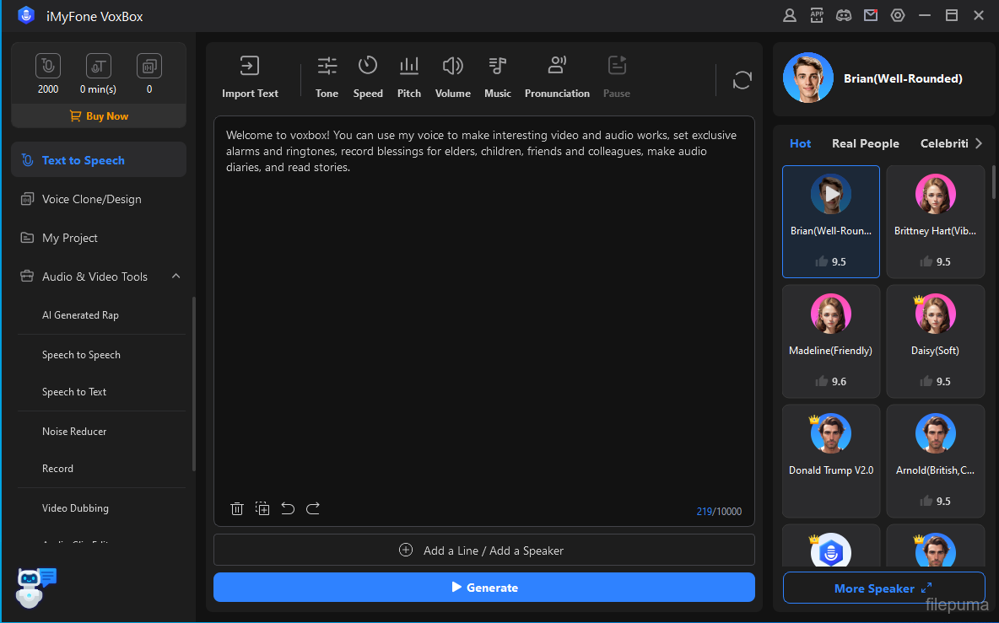Show more voice categories with arrow
Image resolution: width=999 pixels, height=623 pixels.
coord(979,143)
